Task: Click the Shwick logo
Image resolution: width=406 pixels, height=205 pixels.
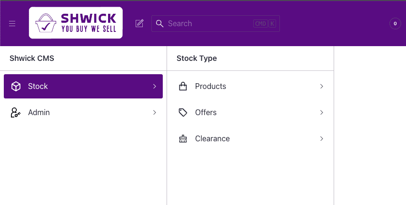Action: 76,23
